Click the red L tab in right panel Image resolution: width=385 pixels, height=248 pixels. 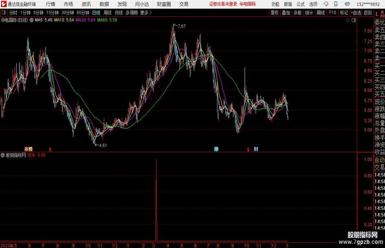[377, 14]
